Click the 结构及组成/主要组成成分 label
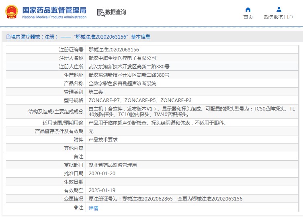The image size is (303, 217). click(x=55, y=111)
